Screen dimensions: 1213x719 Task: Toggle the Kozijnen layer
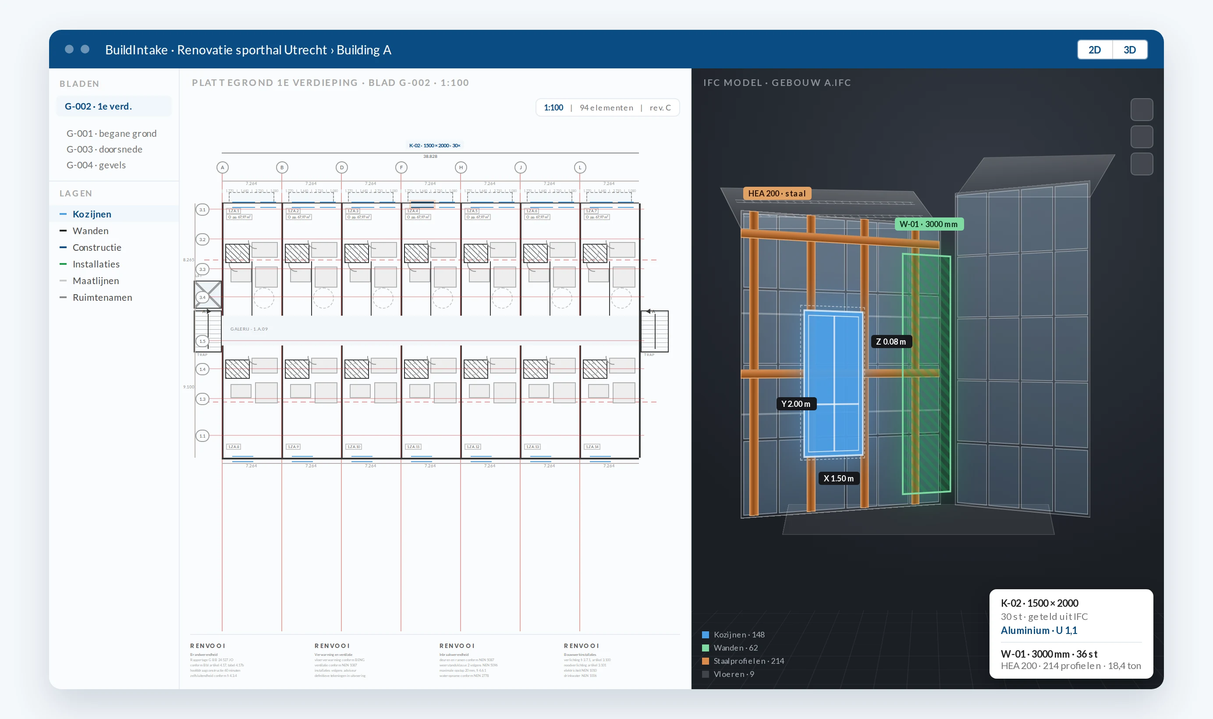114,214
